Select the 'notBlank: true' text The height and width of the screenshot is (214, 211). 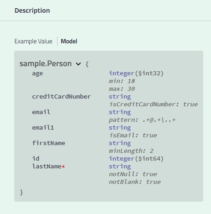pyautogui.click(x=135, y=182)
